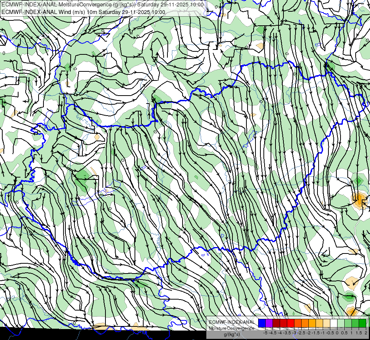Viewport: 370px width, 340px height.
Task: Choose the white swatch between -0.5 and 0
Action: (334, 323)
